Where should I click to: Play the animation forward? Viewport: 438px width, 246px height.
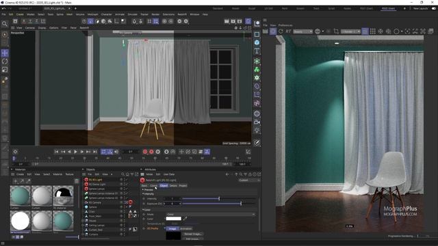click(x=75, y=152)
